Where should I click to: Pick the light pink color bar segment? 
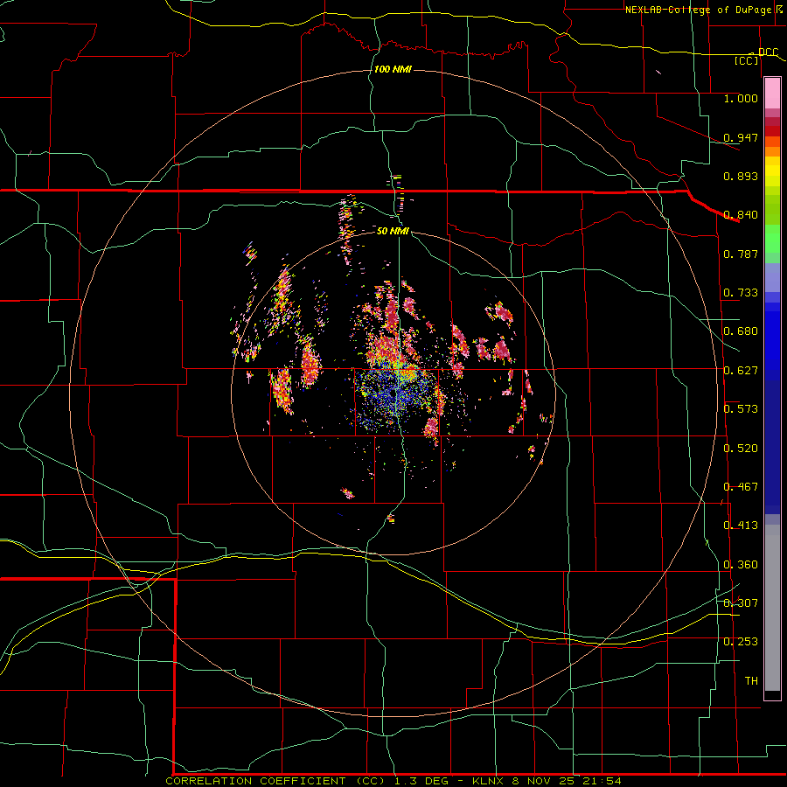tap(772, 94)
